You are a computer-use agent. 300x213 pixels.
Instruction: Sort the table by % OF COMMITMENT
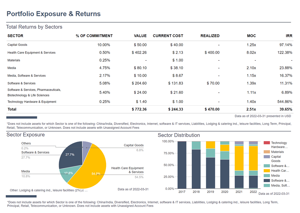coord(94,36)
